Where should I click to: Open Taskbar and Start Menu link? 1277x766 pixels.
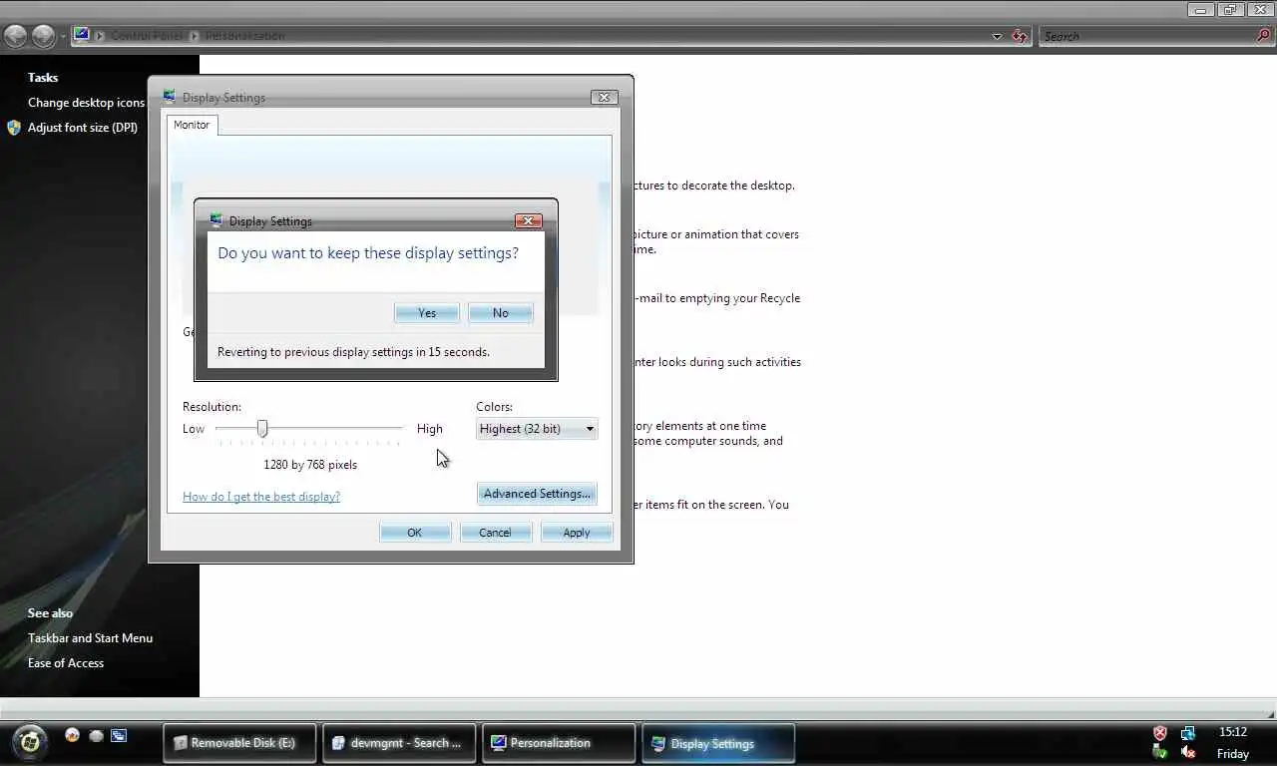tap(90, 638)
